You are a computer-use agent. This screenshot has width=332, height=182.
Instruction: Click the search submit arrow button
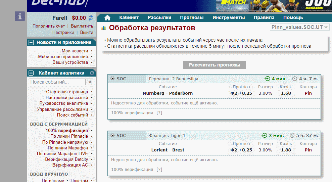[90, 82]
